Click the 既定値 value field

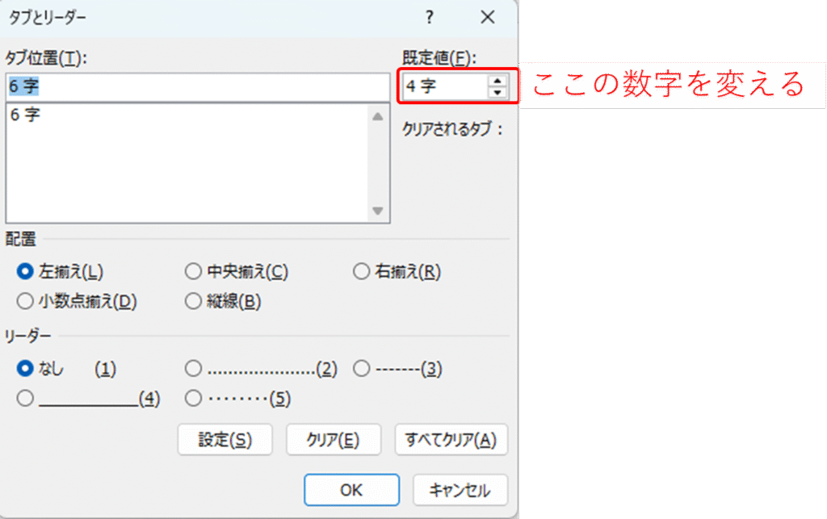pos(444,86)
